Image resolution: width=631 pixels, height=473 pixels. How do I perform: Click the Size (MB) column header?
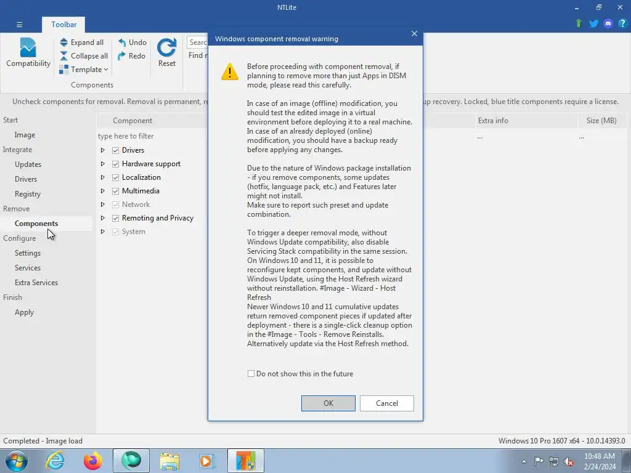click(x=601, y=121)
